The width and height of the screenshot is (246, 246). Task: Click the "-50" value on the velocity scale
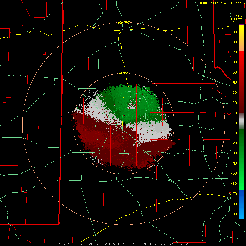click(x=234, y=174)
